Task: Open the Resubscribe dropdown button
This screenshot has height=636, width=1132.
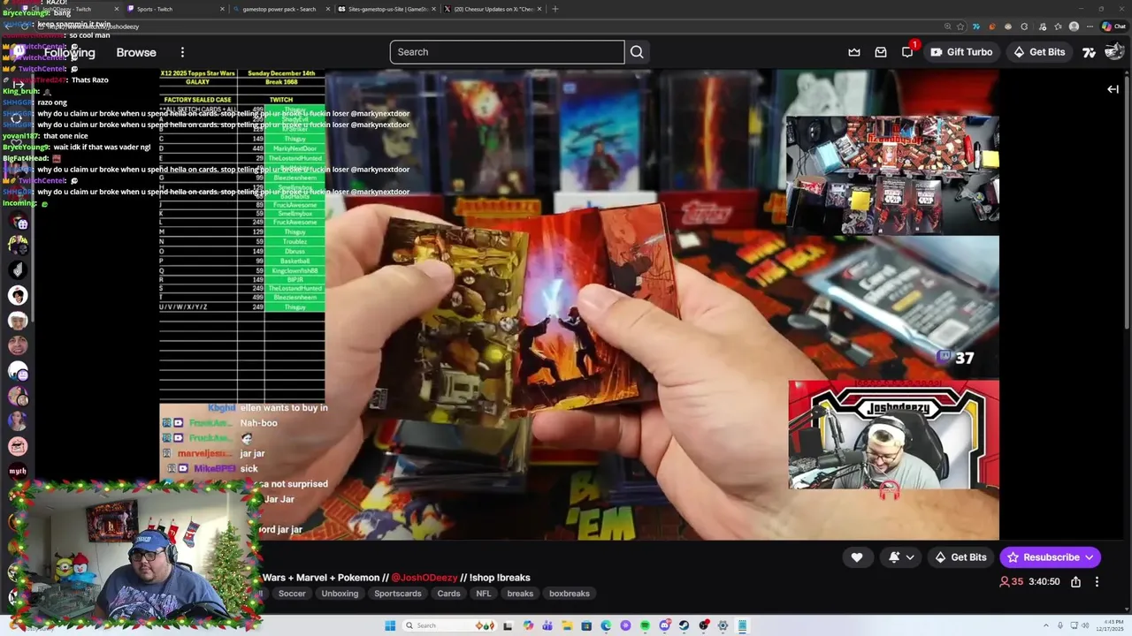Action: click(1051, 557)
